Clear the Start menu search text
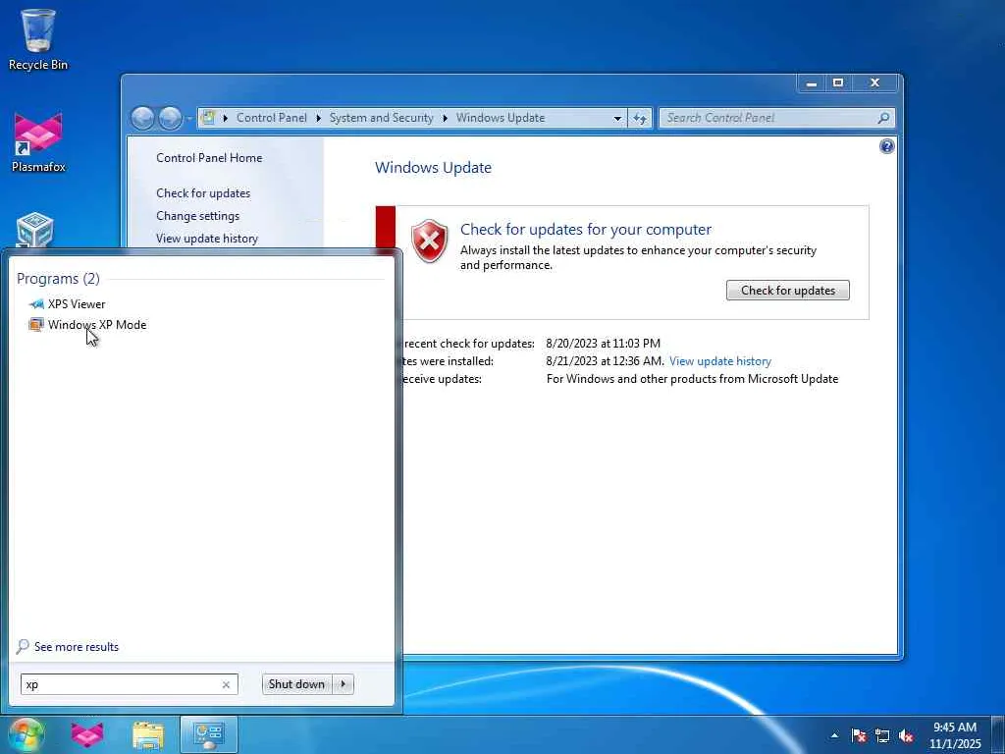The height and width of the screenshot is (754, 1005). coord(226,684)
